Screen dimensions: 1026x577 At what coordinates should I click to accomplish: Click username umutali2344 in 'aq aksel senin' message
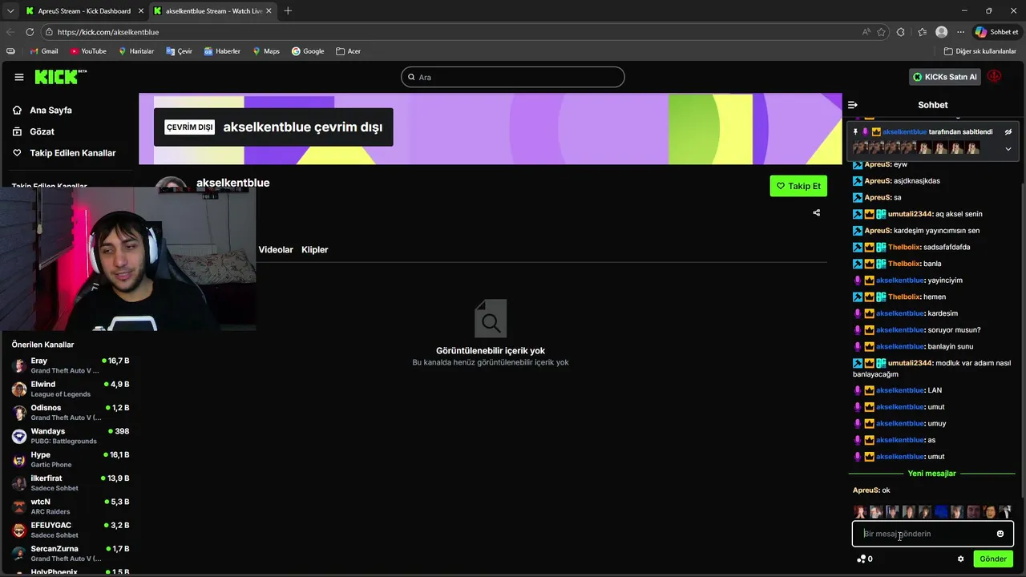coord(911,214)
